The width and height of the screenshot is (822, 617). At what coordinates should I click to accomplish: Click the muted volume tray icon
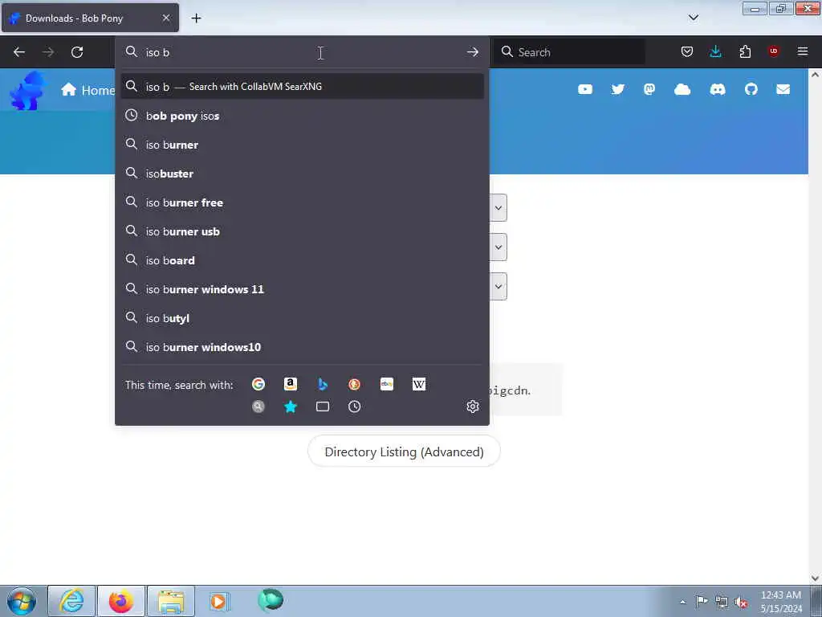coord(741,602)
